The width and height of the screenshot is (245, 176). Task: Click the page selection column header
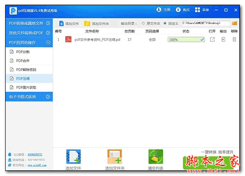(x=152, y=31)
